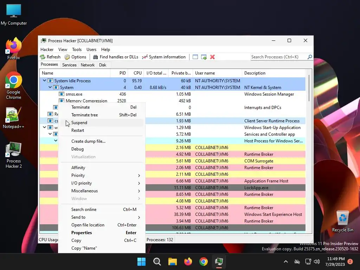
Task: Click the Search Processes input field
Action: tap(278, 57)
